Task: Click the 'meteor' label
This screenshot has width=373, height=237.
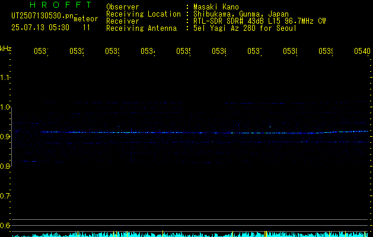Action: point(86,19)
